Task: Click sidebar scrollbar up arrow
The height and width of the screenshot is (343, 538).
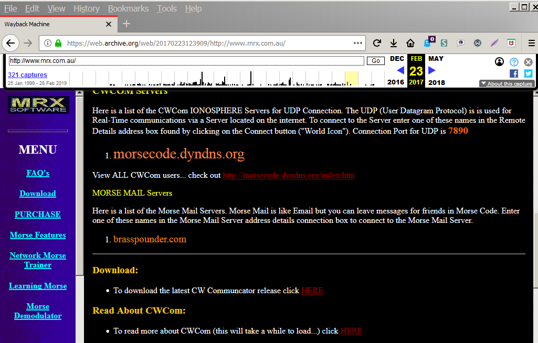Action: pos(80,93)
